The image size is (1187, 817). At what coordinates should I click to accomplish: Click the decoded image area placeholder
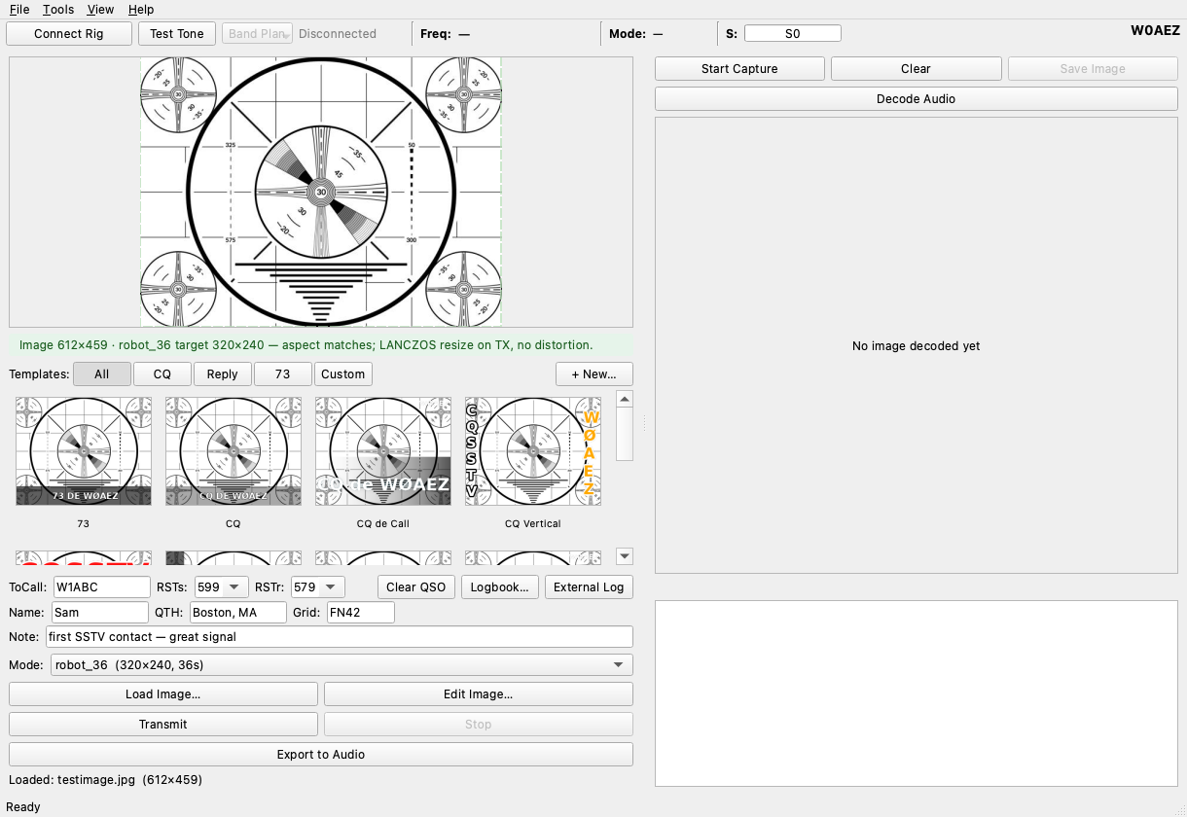916,345
